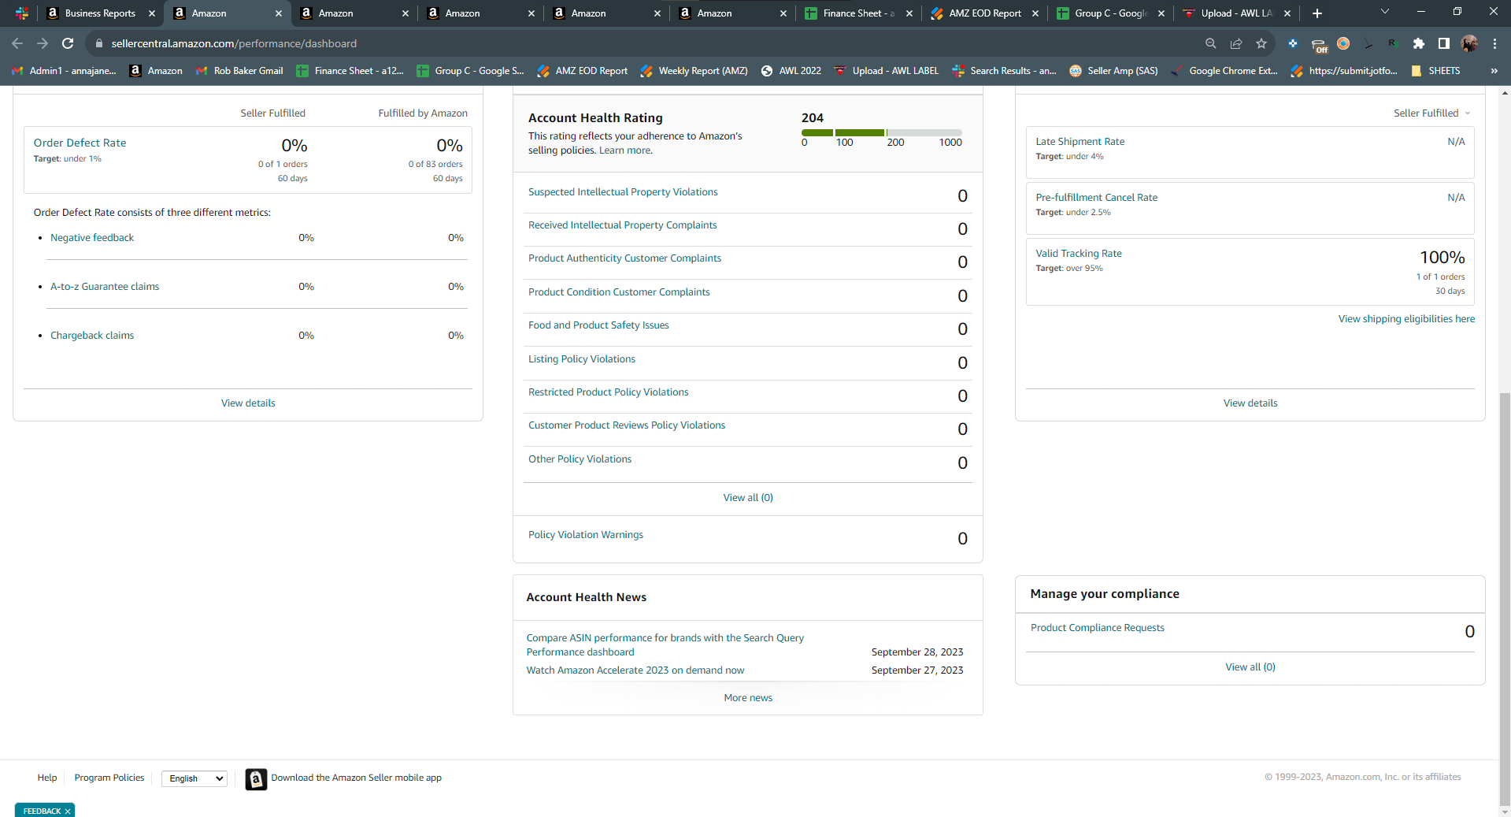The height and width of the screenshot is (817, 1511).
Task: Open the Valid Tracking Rate link
Action: pyautogui.click(x=1079, y=254)
